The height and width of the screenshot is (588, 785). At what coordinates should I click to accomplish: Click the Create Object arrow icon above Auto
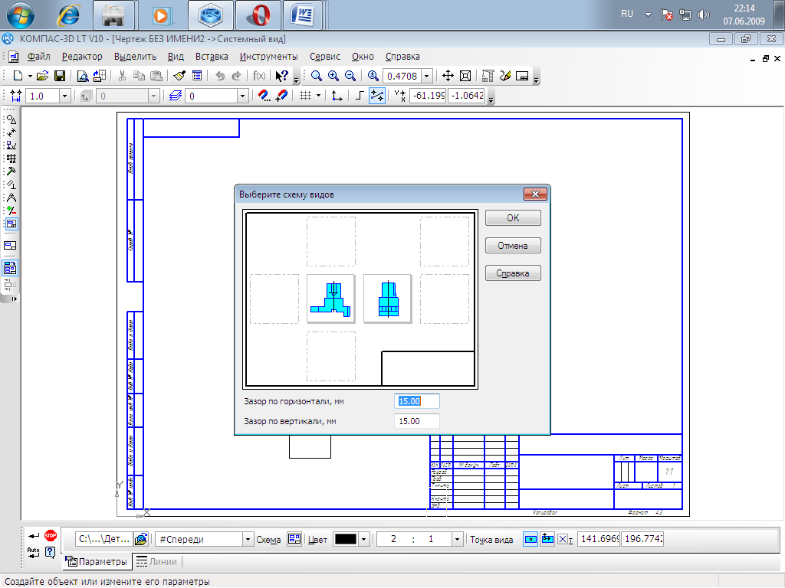(x=33, y=535)
